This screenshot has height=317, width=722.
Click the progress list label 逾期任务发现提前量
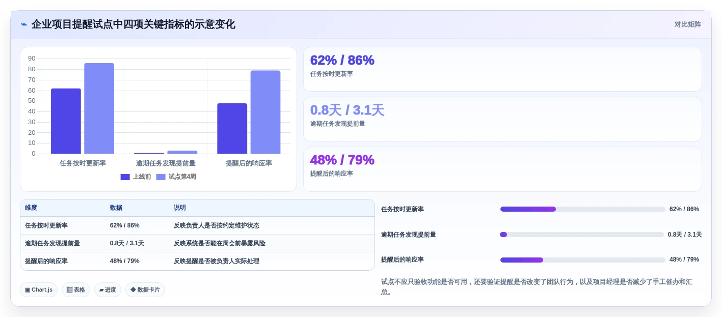[x=409, y=235]
